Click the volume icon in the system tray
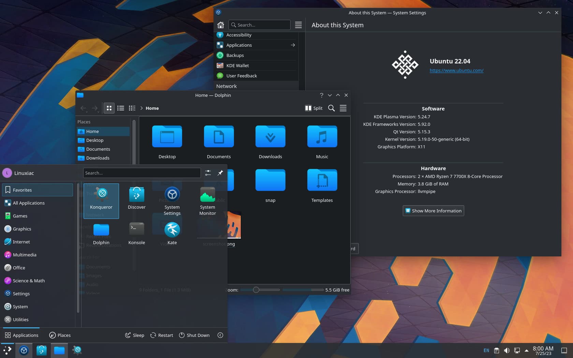The height and width of the screenshot is (358, 573). 507,350
